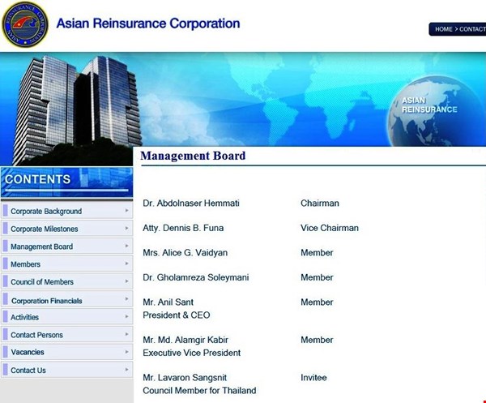
Task: Select Member role beside Anil Sant
Action: [x=317, y=302]
